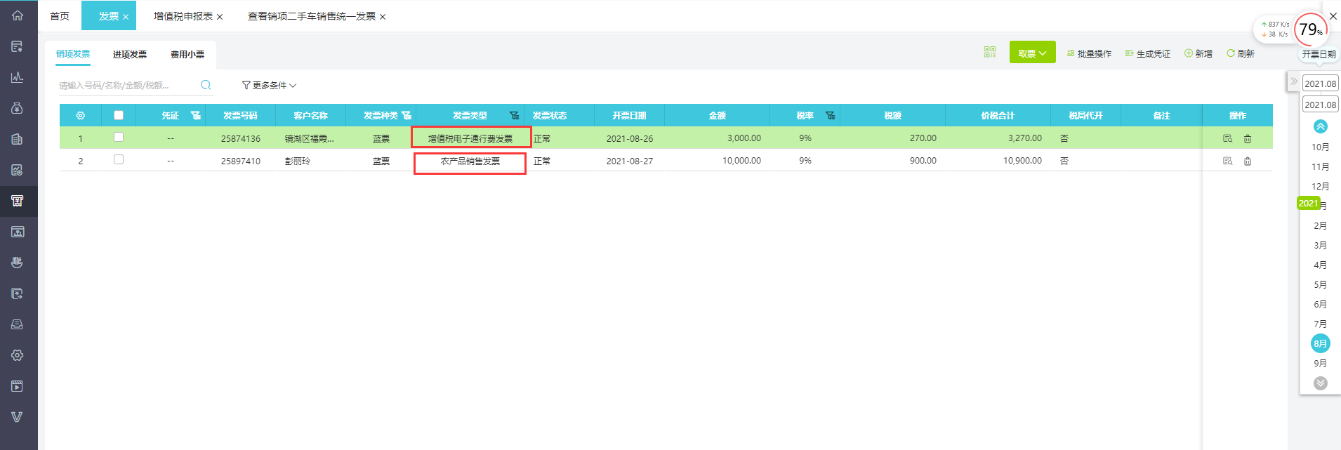Open the 取票 dropdown button
The width and height of the screenshot is (1341, 450).
click(1032, 53)
